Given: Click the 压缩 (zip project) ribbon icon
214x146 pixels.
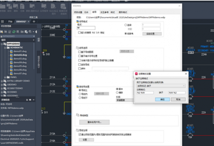Looking at the screenshot, I should [22, 6].
